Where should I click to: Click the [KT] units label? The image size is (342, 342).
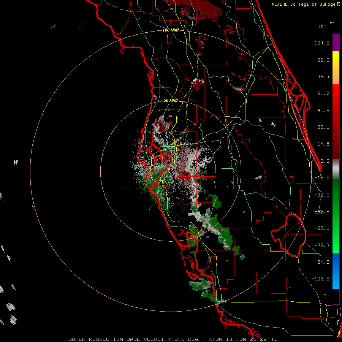[325, 26]
